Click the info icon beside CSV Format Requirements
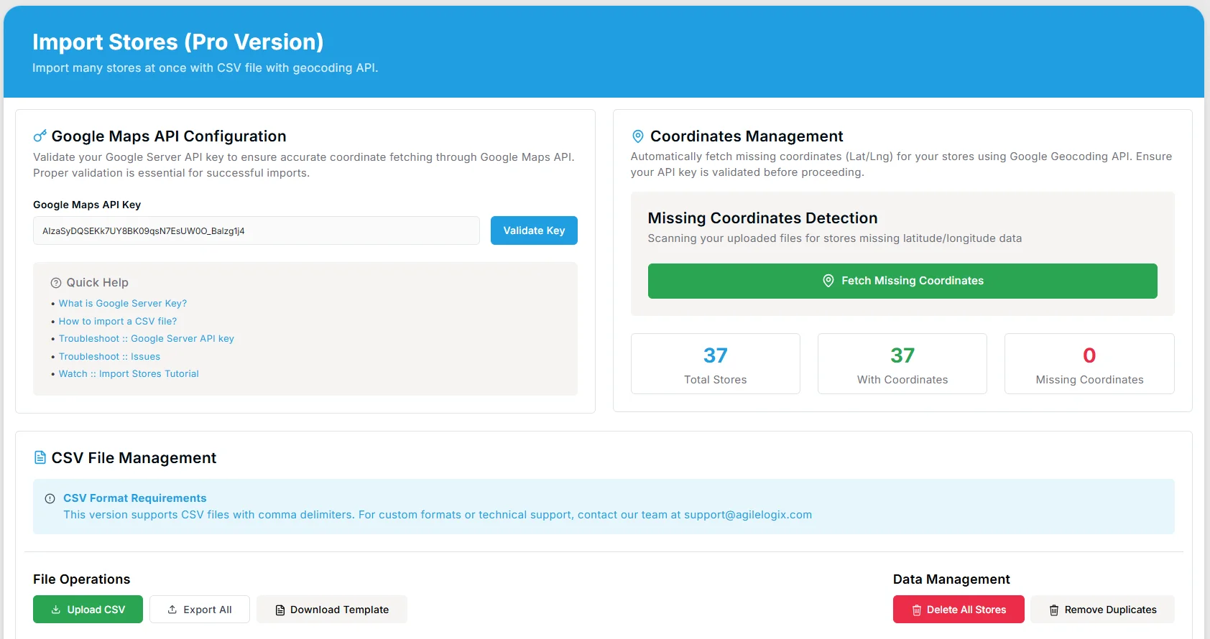The width and height of the screenshot is (1210, 639). tap(50, 498)
